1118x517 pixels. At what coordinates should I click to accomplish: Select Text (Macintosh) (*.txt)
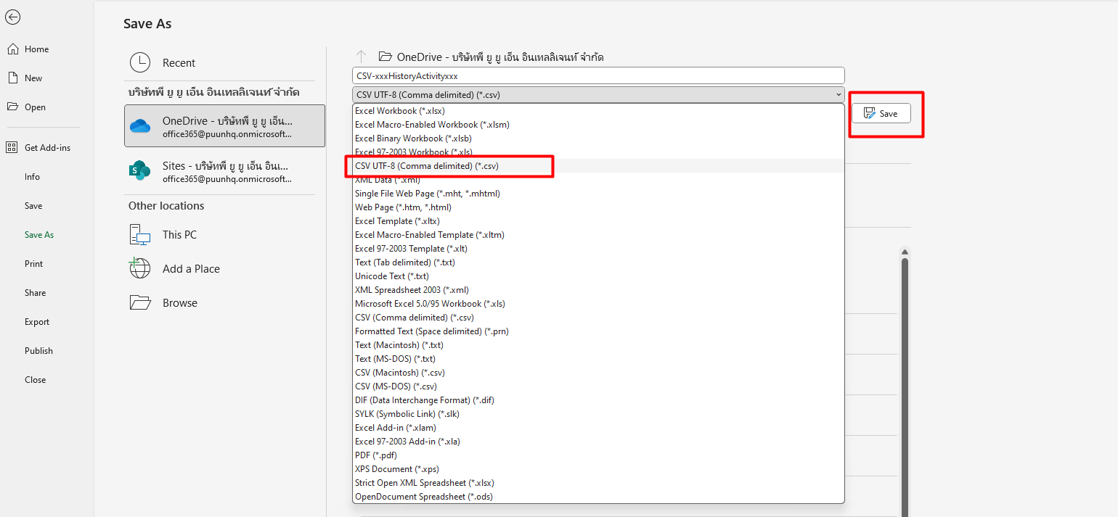coord(598,345)
